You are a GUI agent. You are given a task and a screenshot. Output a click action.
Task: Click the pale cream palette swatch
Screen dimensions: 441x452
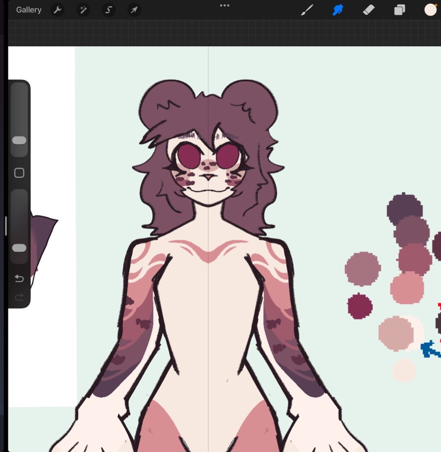click(404, 370)
